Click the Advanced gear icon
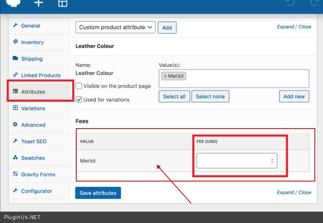This screenshot has width=323, height=223. (15, 125)
